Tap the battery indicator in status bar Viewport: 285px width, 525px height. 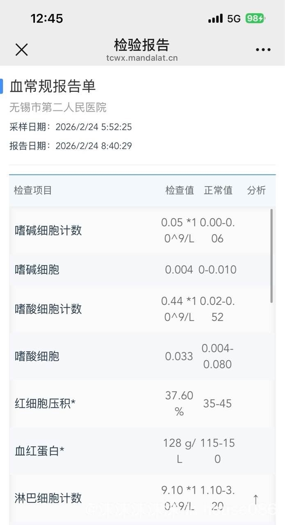tap(255, 18)
